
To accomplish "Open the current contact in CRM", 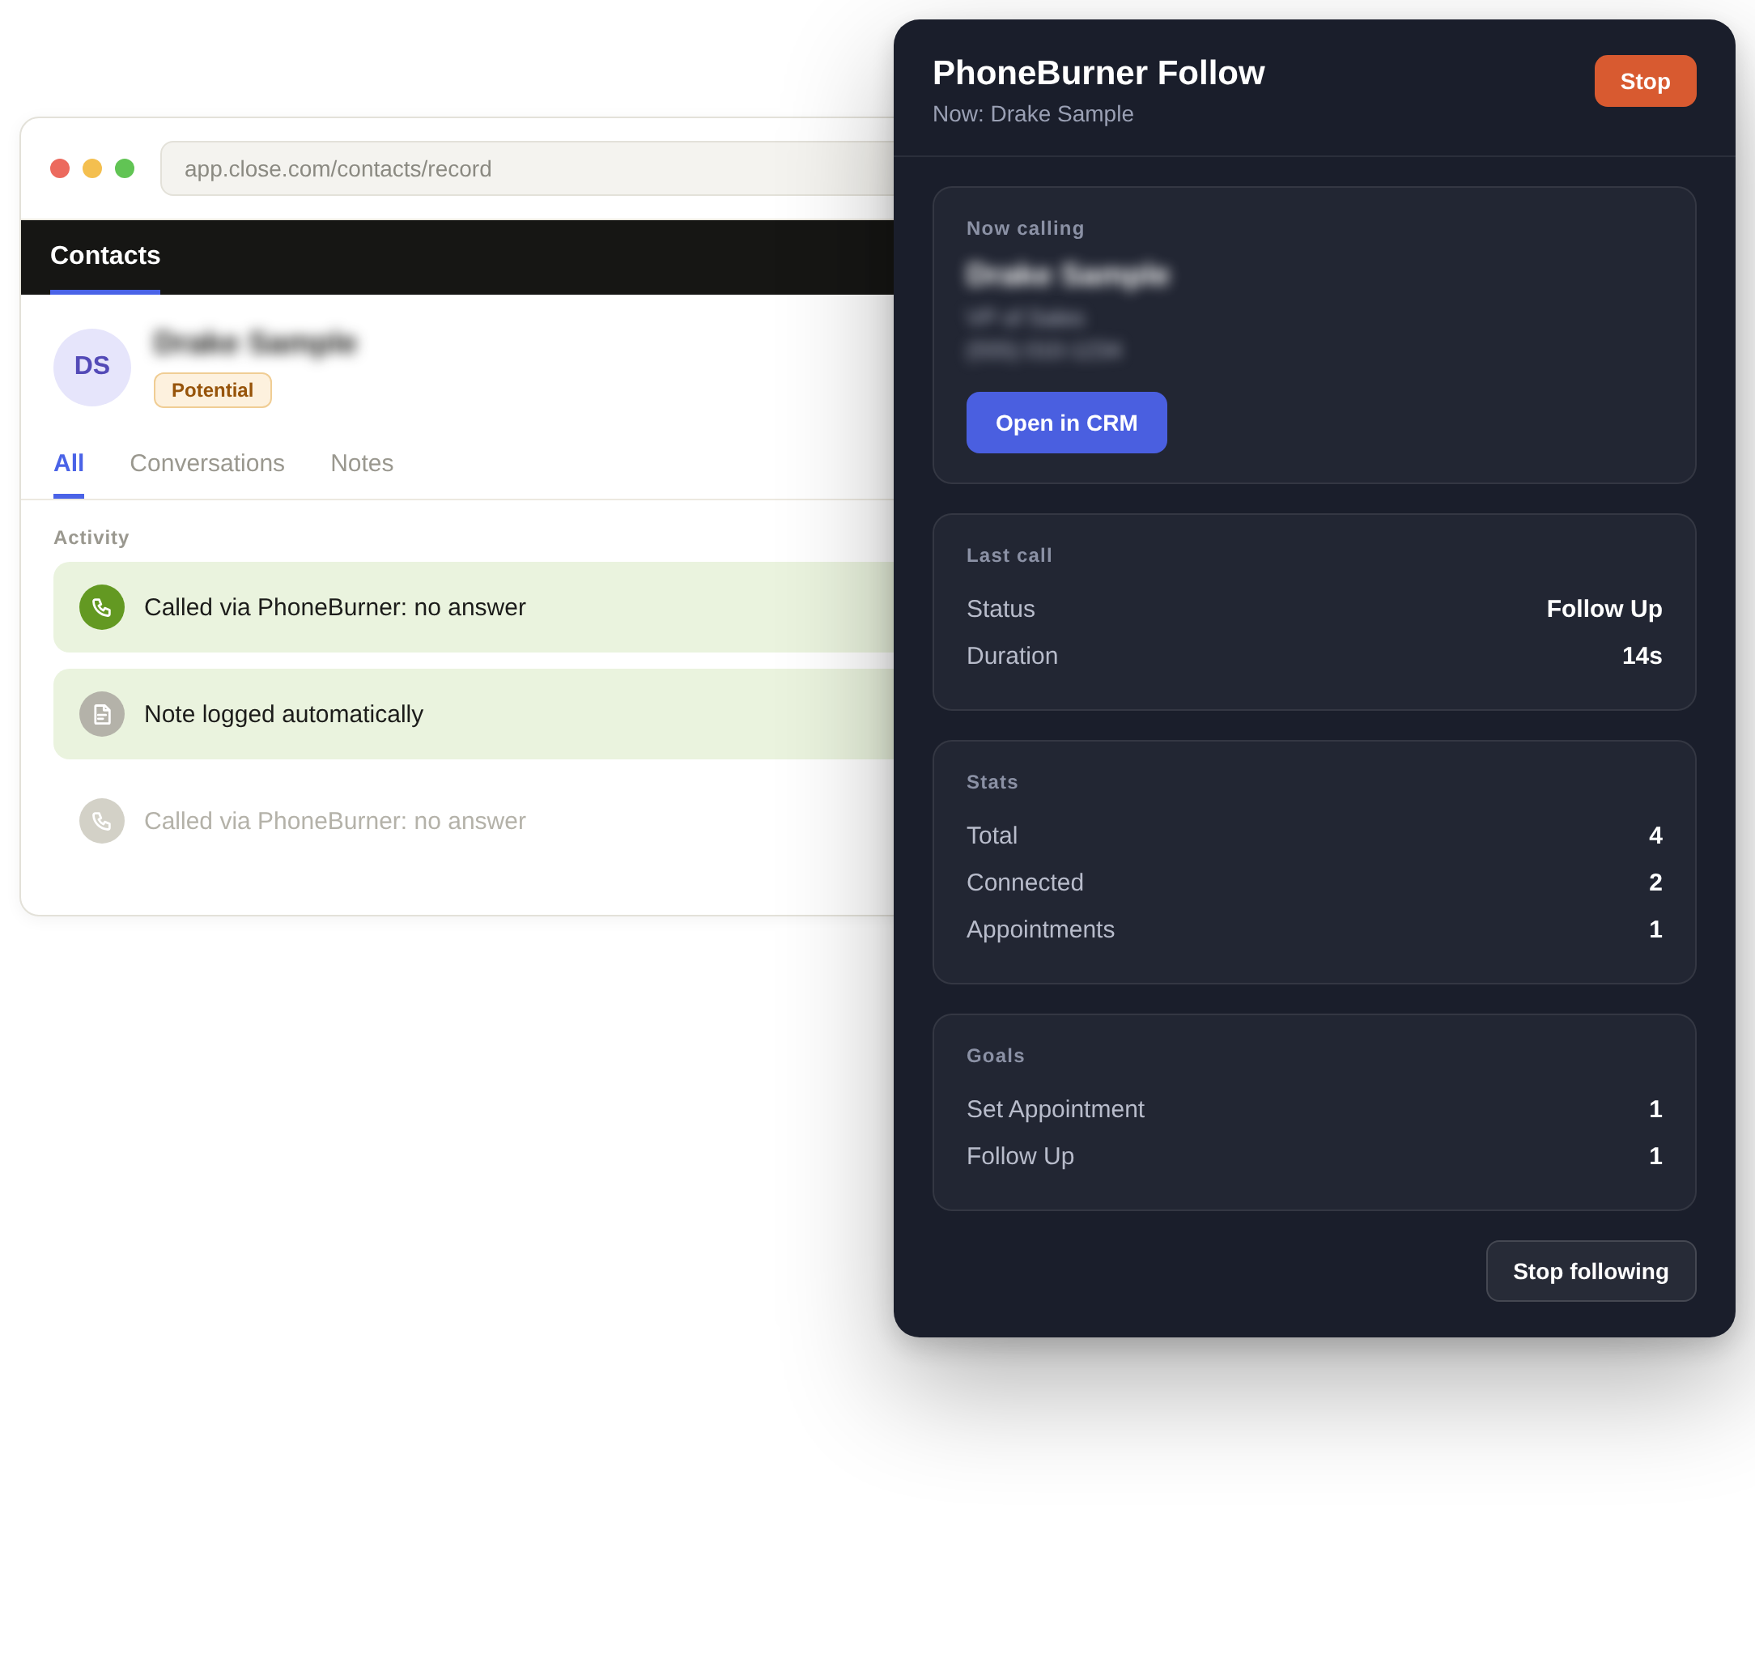I will tap(1066, 423).
